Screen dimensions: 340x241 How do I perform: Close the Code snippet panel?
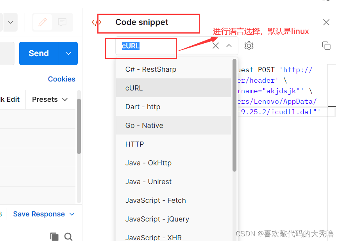point(326,22)
